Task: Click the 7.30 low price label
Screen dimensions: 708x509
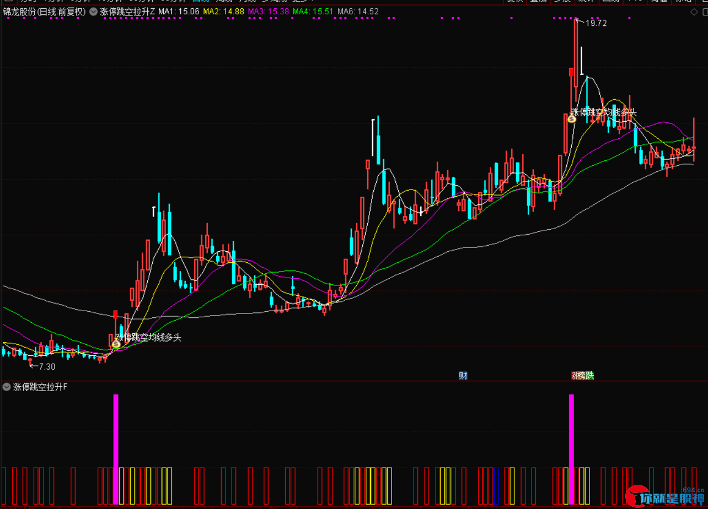Action: pyautogui.click(x=46, y=366)
